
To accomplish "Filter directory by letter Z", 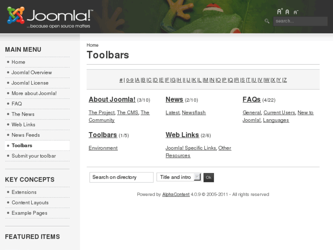I will click(x=285, y=80).
